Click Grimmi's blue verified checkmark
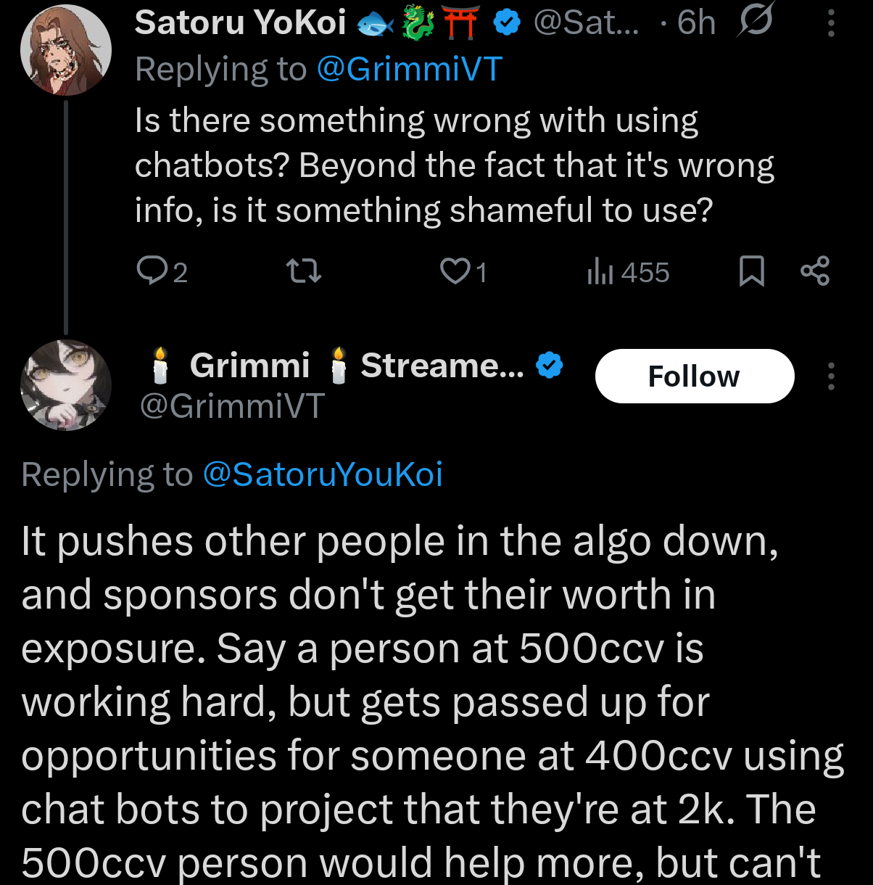 (x=549, y=365)
